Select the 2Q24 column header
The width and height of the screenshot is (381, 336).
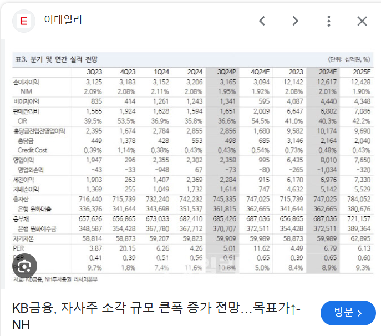click(195, 72)
